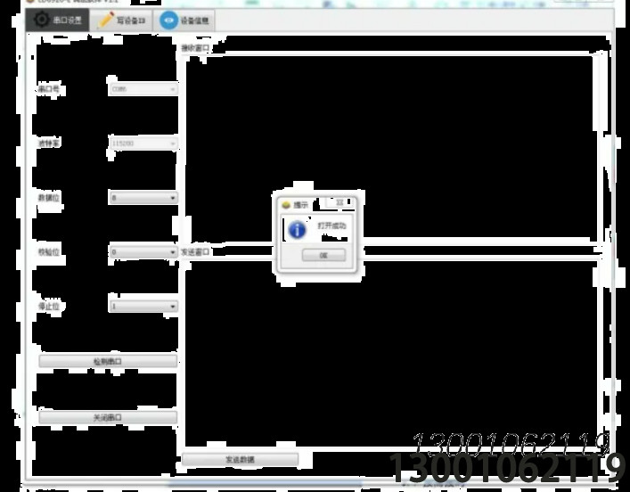Click the blue eye device info icon

(x=168, y=20)
